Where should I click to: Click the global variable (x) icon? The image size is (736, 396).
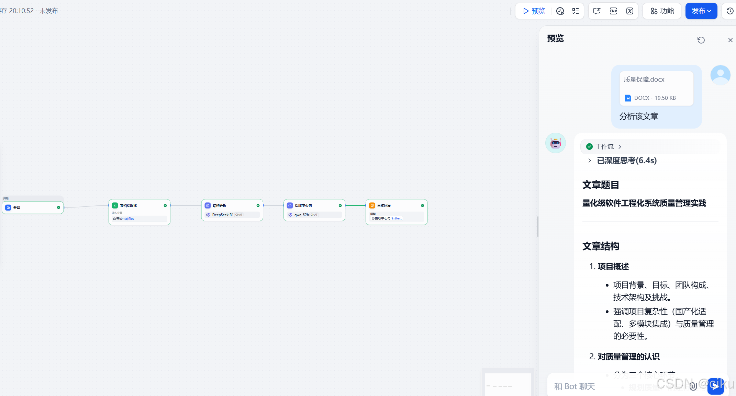coord(630,11)
